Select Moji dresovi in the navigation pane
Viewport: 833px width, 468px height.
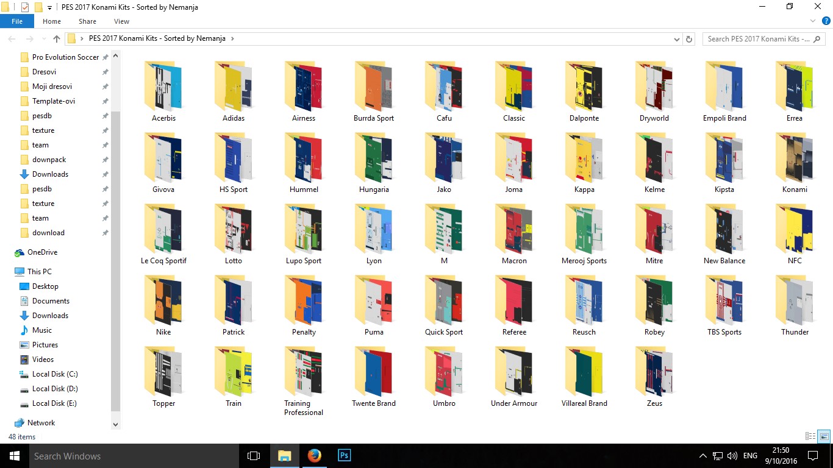tap(52, 87)
